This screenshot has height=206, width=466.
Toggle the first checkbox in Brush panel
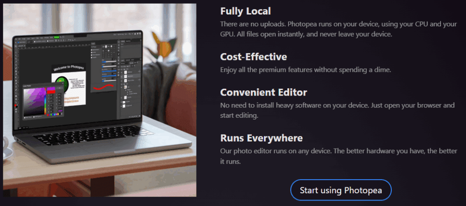(x=91, y=50)
